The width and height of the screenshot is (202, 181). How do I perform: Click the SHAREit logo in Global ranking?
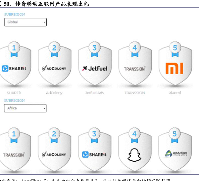coord(14,69)
